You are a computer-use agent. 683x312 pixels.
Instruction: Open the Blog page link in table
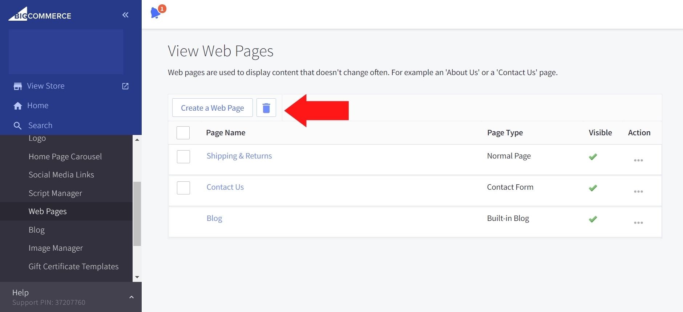click(x=214, y=218)
